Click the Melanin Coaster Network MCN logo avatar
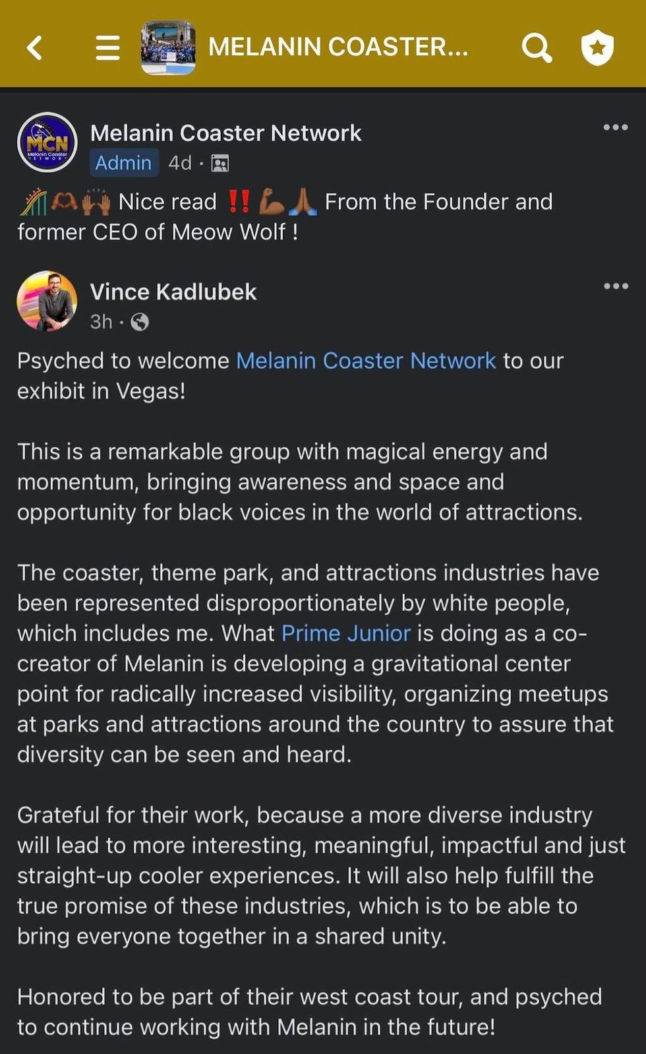The image size is (646, 1054). (47, 142)
